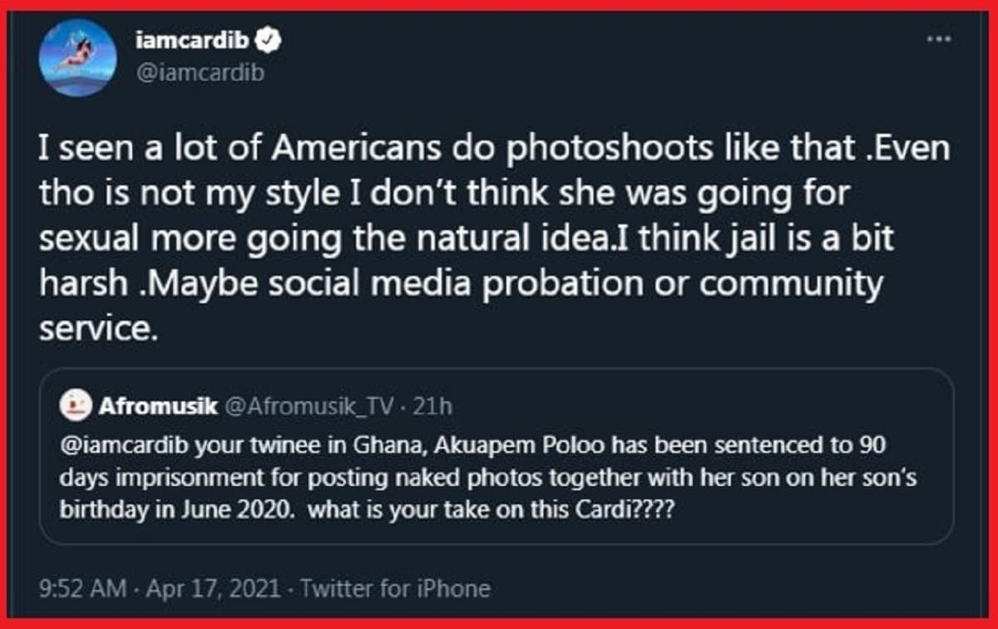Click the @iamcardib mention in quoted tweet

(x=127, y=445)
